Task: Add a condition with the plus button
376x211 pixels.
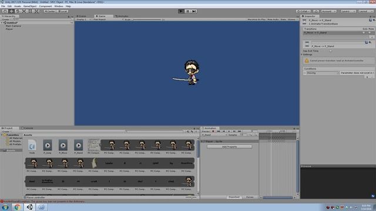Action: [367, 77]
